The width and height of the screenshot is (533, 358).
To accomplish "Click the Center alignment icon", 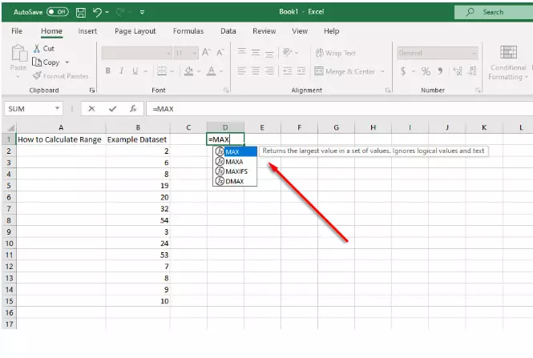I will point(256,71).
